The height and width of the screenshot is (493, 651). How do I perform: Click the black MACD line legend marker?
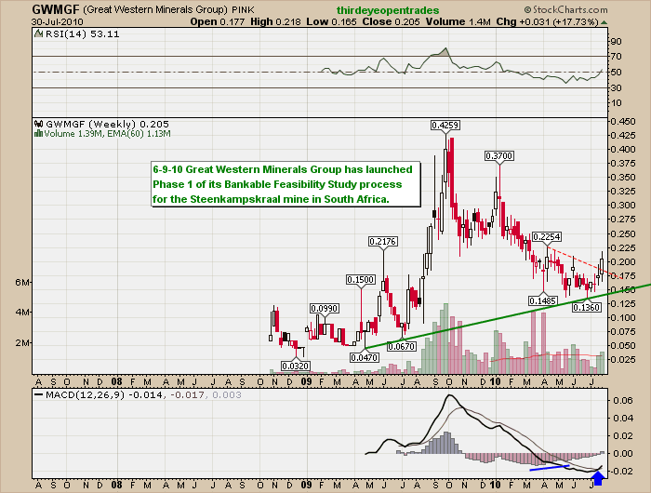point(39,395)
